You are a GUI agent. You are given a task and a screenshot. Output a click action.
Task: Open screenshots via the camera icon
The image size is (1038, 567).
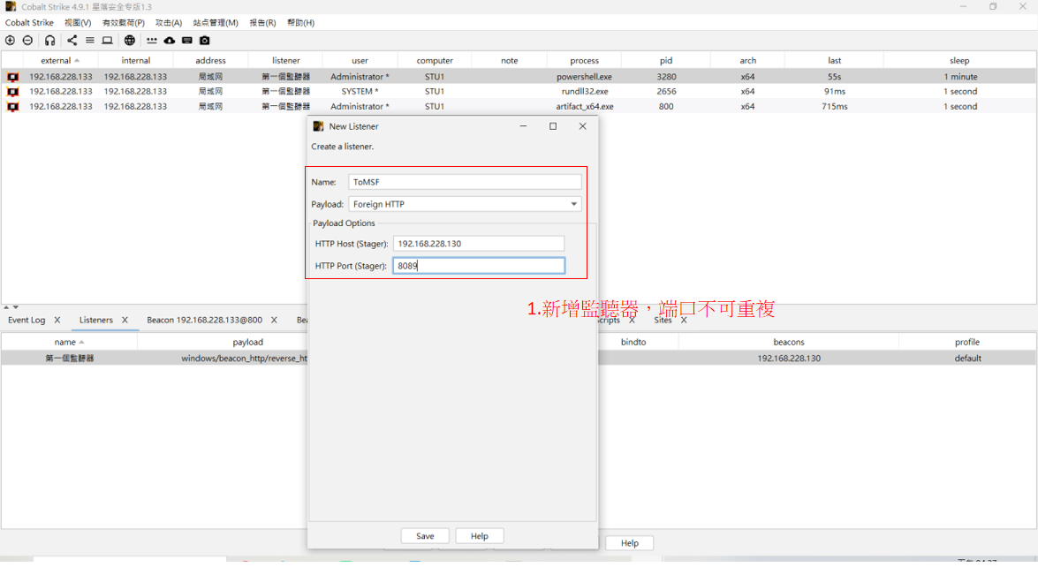coord(205,41)
